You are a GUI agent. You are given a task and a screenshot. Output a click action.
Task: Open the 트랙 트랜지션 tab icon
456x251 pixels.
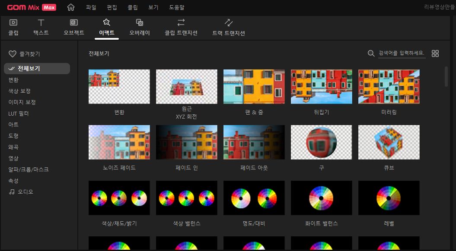(229, 22)
